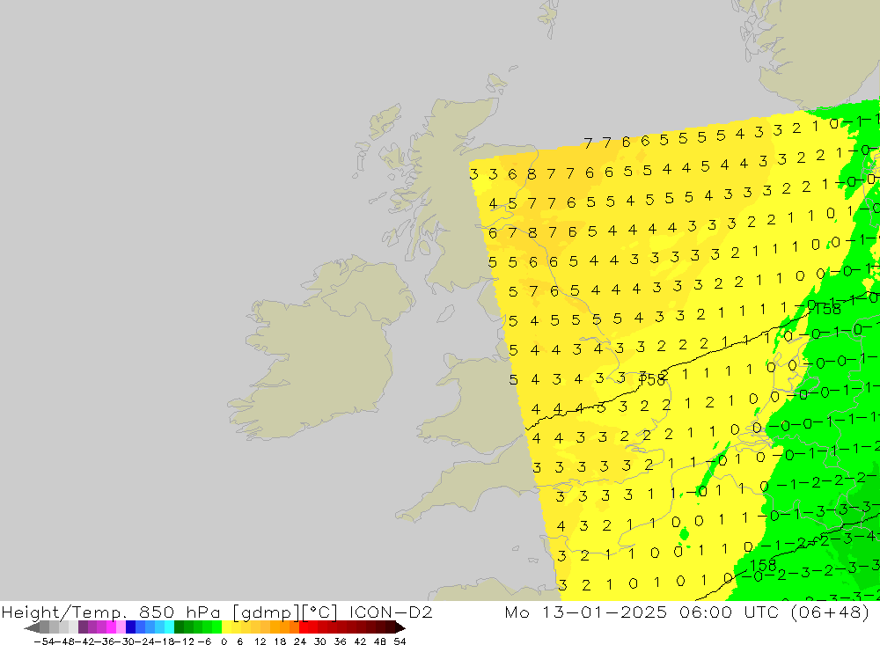Click the '[°C]' unit label
Viewport: 880px width, 645px height.
click(320, 612)
